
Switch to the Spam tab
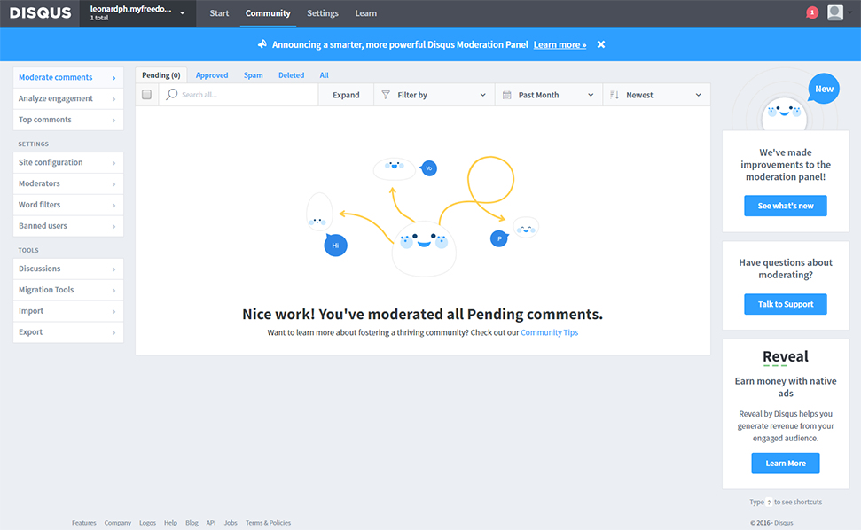253,75
